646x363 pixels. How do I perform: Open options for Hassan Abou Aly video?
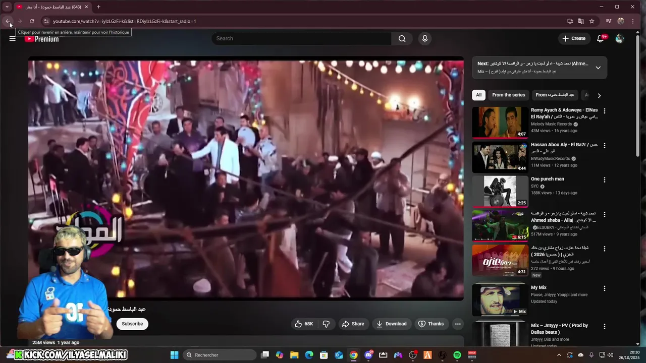[605, 145]
